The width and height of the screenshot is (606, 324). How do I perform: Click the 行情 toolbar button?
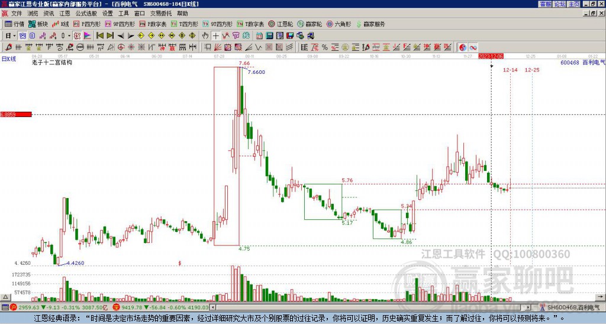click(x=15, y=24)
